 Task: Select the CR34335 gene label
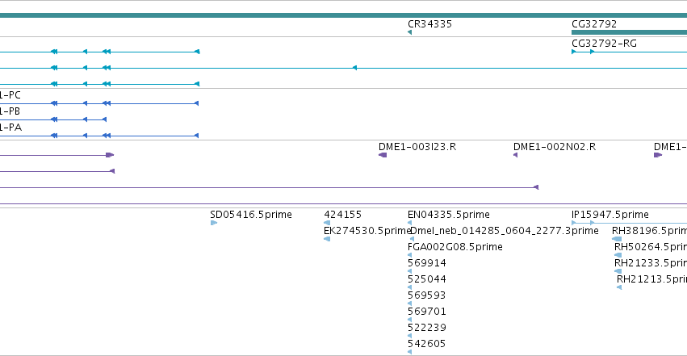tap(429, 24)
